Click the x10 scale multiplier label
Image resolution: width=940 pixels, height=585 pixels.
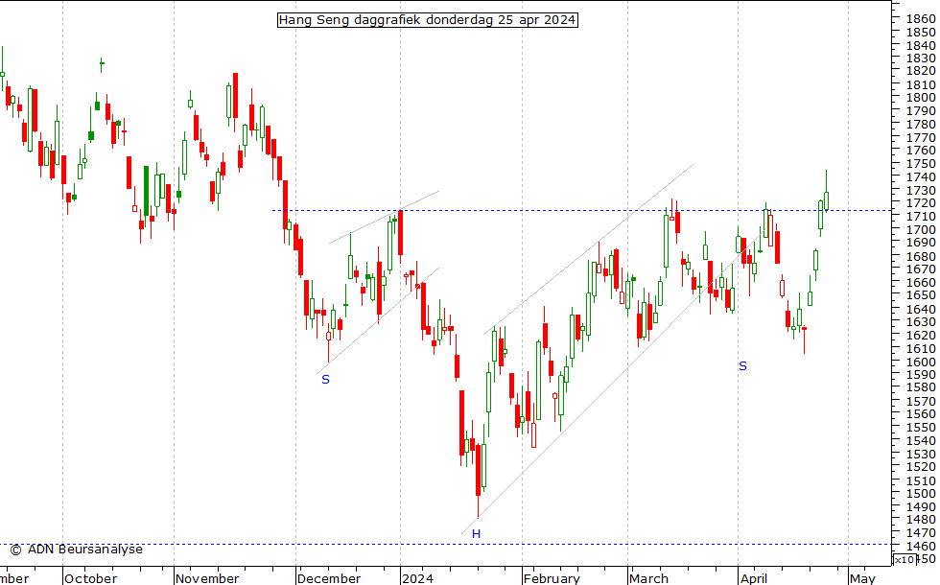[x=904, y=560]
